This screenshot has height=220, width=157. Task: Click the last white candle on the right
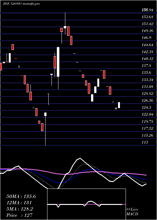tap(119, 105)
